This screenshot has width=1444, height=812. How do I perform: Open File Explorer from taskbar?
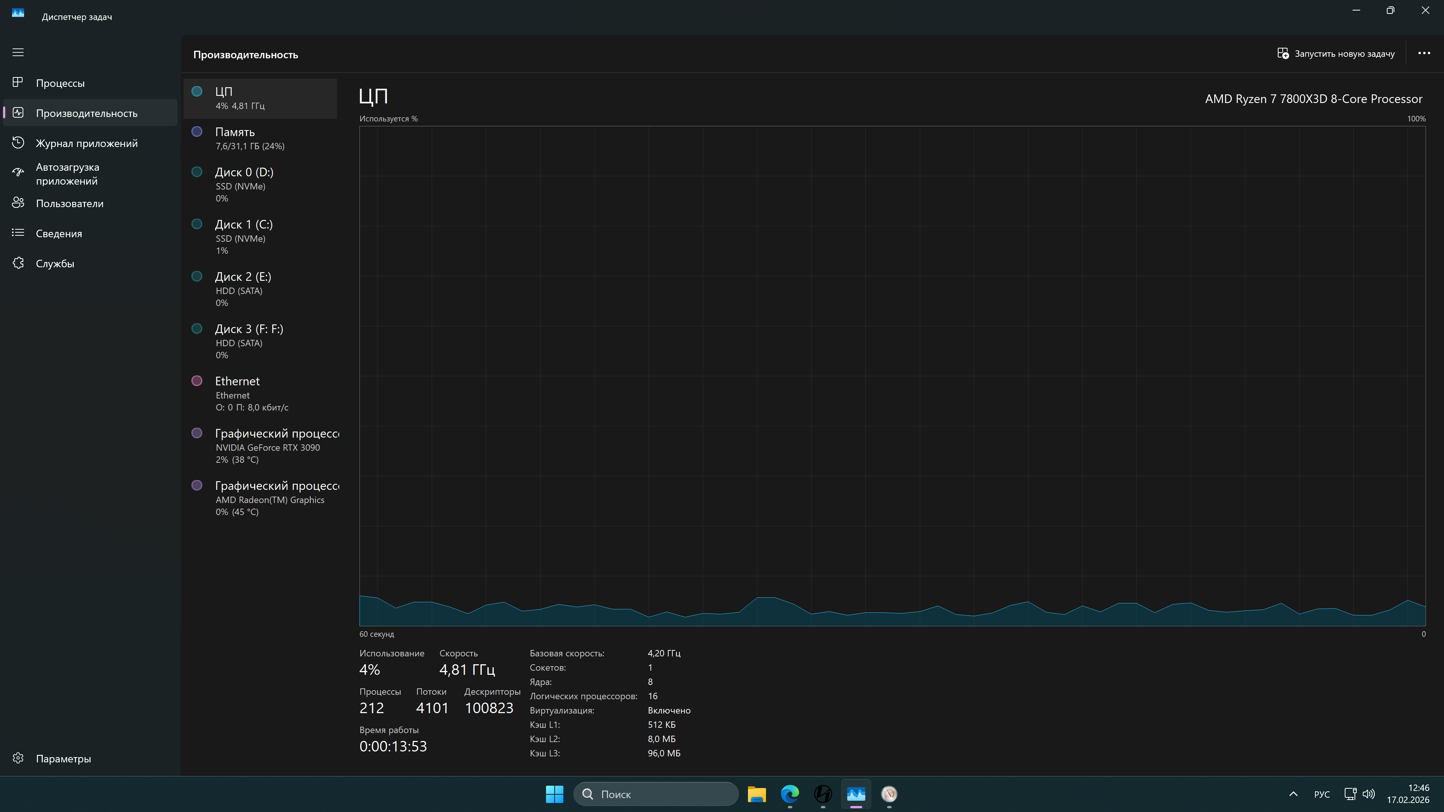pos(757,794)
